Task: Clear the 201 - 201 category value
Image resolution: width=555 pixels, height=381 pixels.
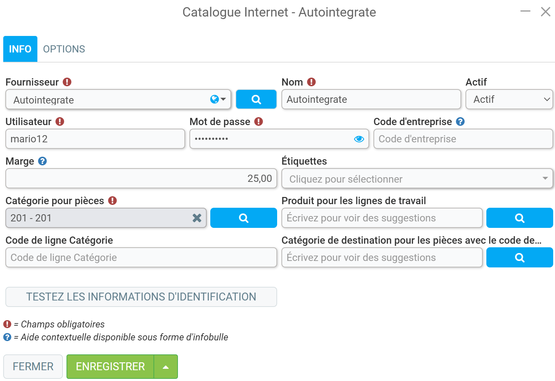Action: tap(197, 218)
